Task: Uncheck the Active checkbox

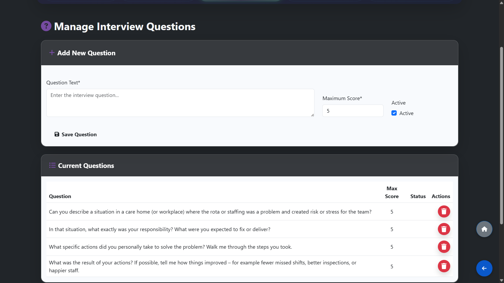Action: pos(394,113)
